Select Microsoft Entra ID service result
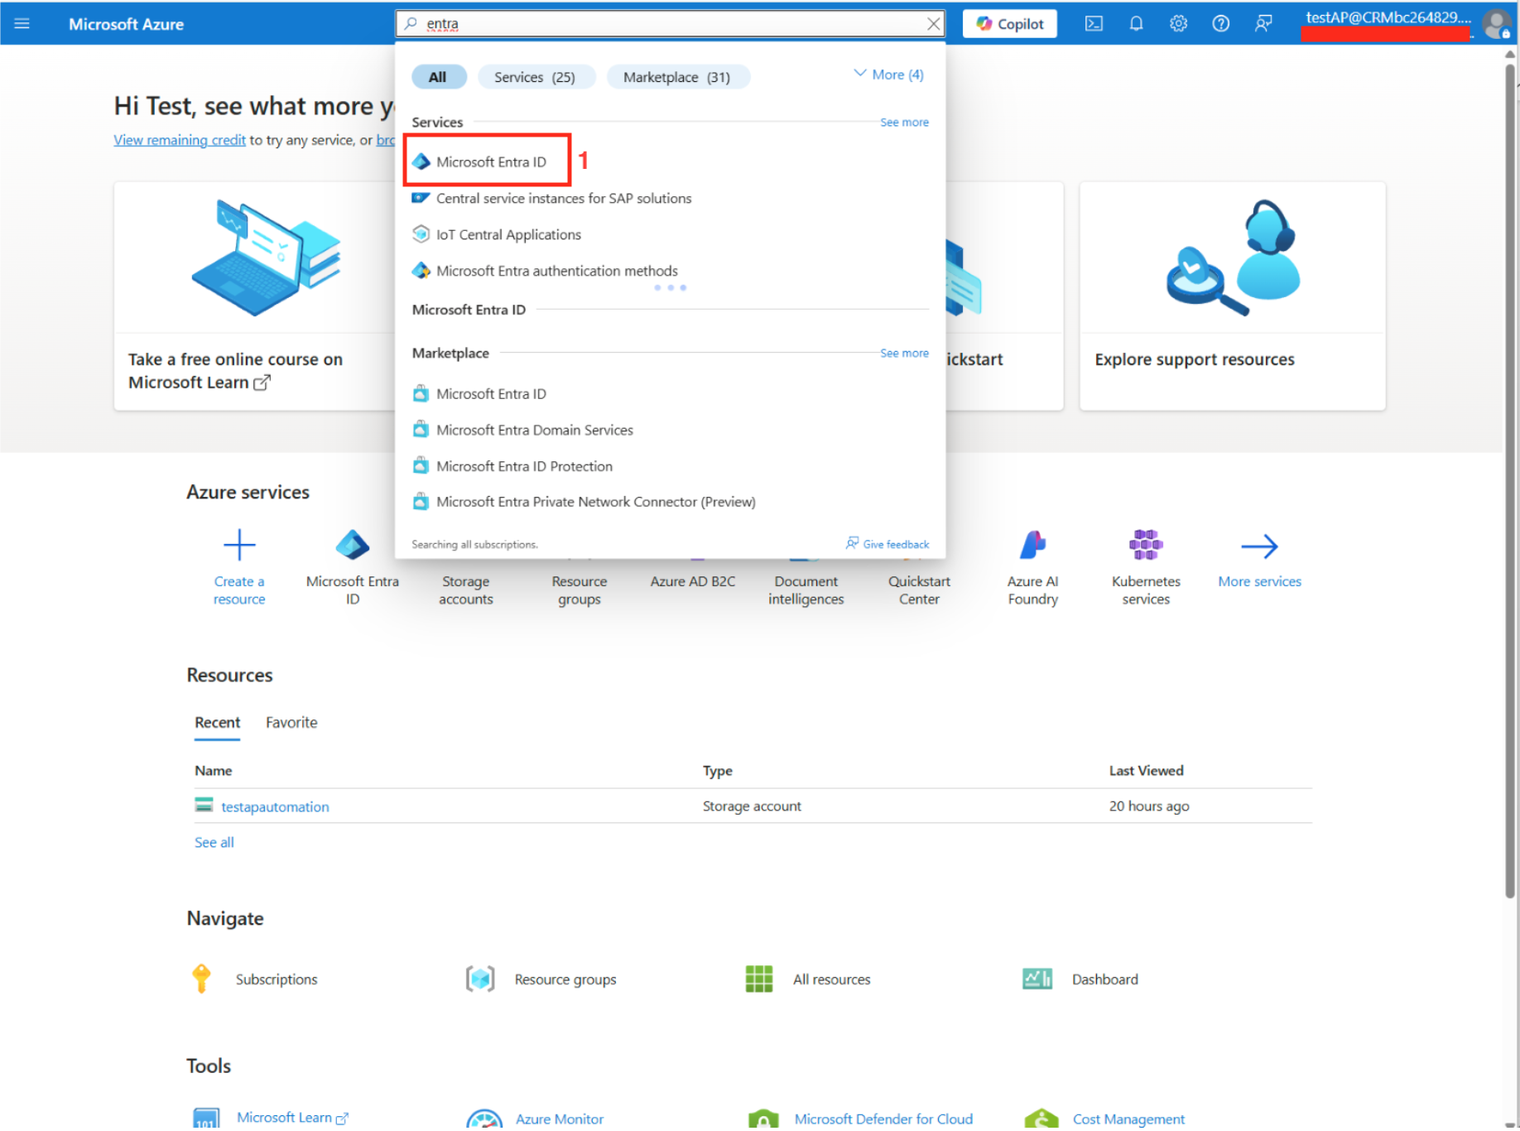This screenshot has height=1131, width=1520. [491, 162]
